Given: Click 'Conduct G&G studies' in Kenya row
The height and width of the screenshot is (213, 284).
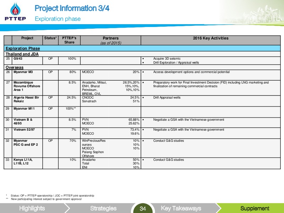Looking at the screenshot, I should [x=168, y=160].
